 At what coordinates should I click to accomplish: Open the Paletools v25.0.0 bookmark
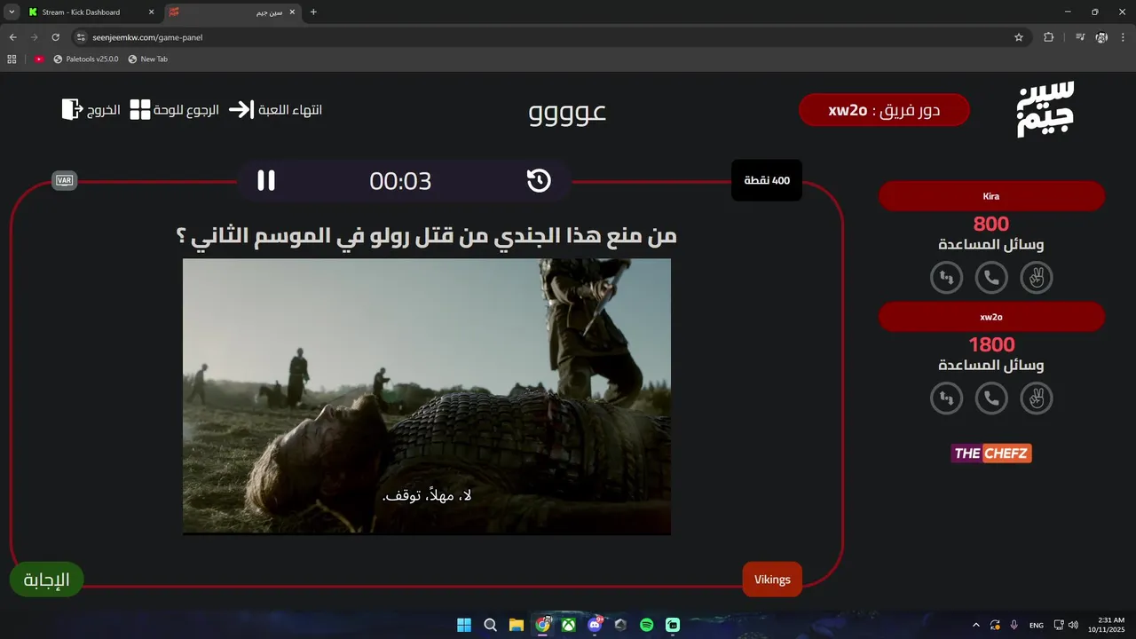[86, 59]
